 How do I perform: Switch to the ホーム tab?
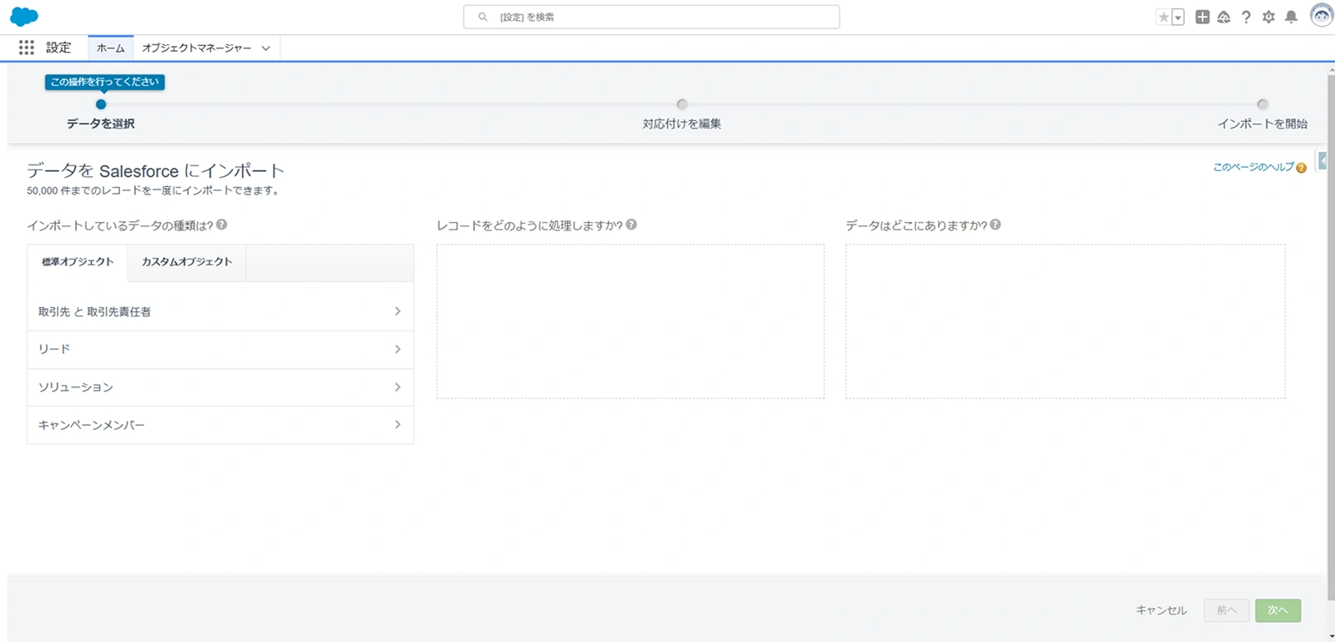(x=110, y=48)
